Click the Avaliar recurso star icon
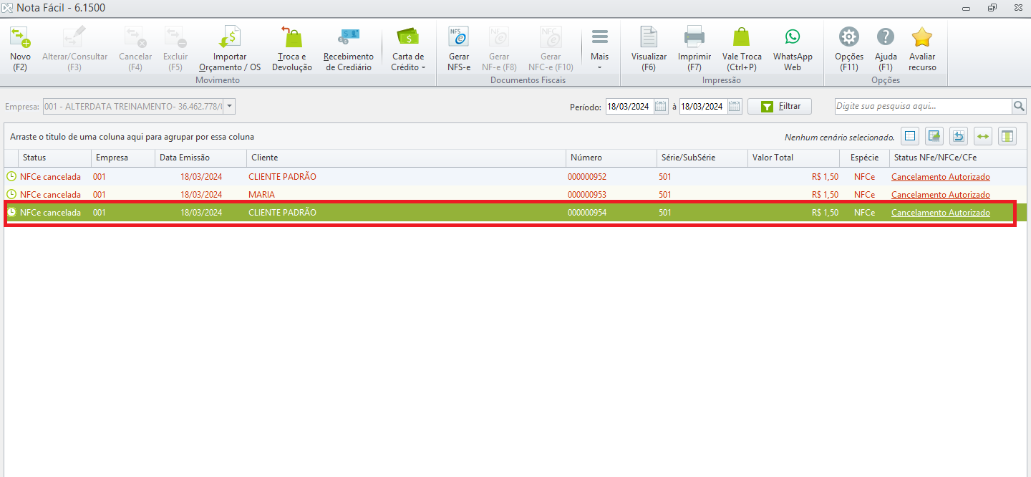This screenshot has height=477, width=1031. click(922, 37)
